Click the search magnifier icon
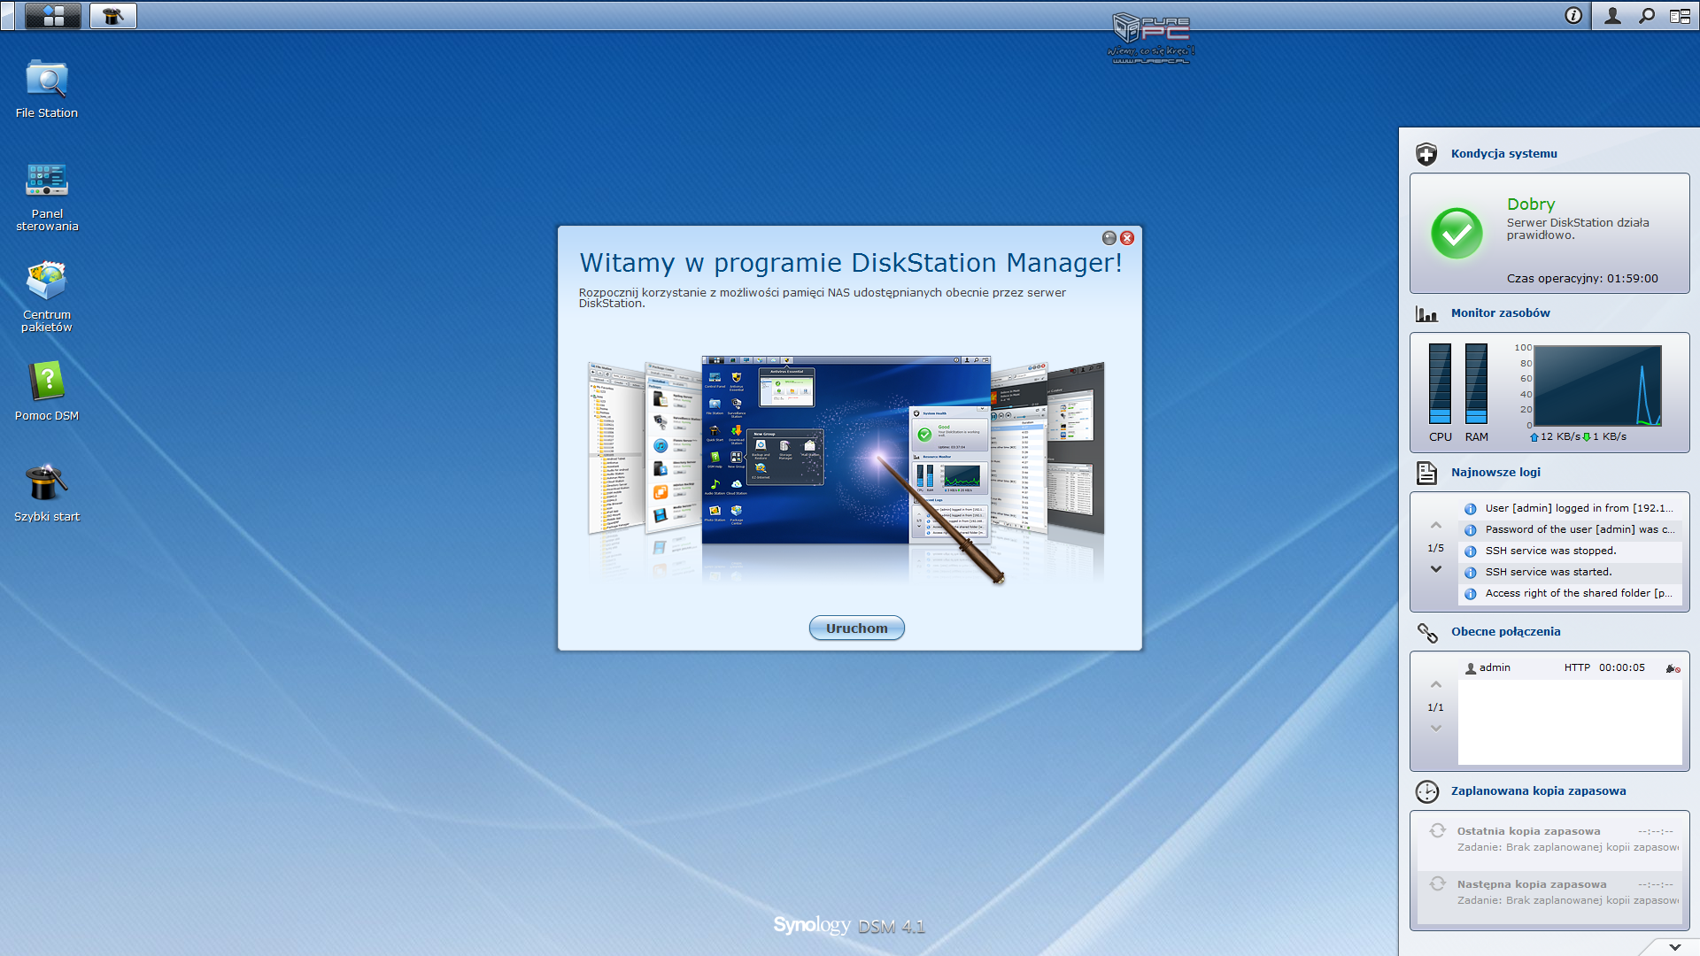 [x=1647, y=15]
